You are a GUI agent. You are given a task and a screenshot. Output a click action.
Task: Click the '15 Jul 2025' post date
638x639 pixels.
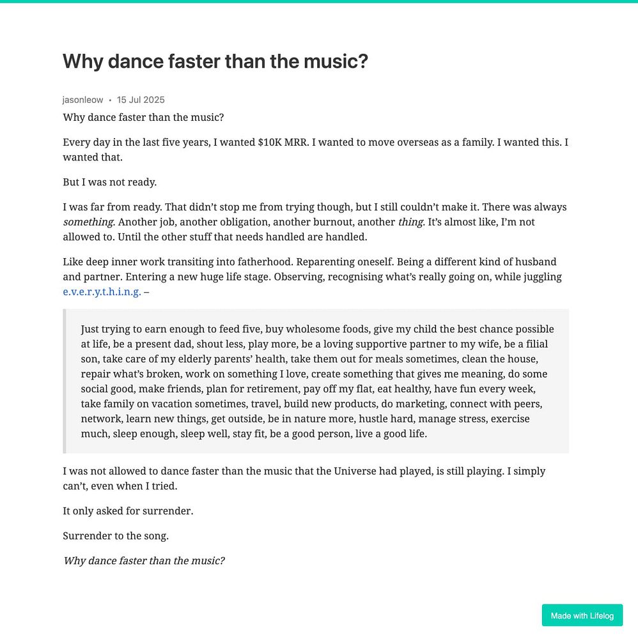[141, 100]
